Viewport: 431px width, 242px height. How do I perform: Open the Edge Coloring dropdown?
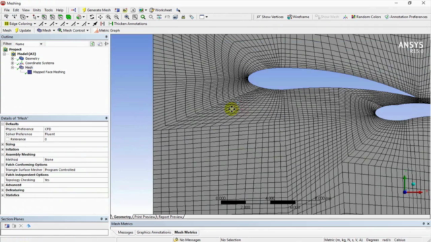click(20, 24)
